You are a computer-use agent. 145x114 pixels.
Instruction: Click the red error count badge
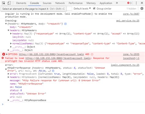click(129, 3)
